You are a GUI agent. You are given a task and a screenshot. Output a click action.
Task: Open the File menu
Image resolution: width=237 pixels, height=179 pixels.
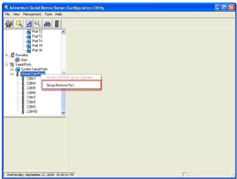[x=7, y=14]
